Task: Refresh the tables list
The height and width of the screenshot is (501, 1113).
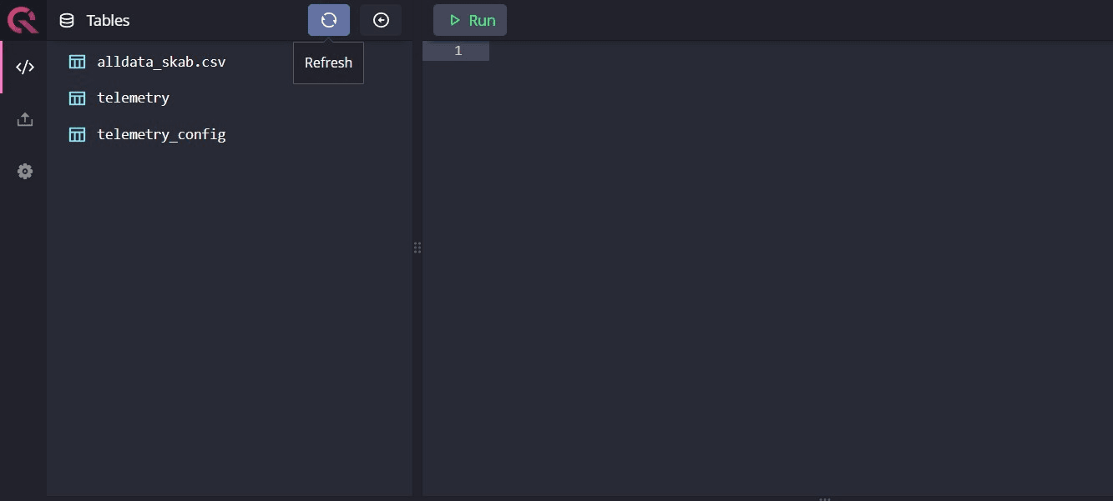Action: [328, 20]
